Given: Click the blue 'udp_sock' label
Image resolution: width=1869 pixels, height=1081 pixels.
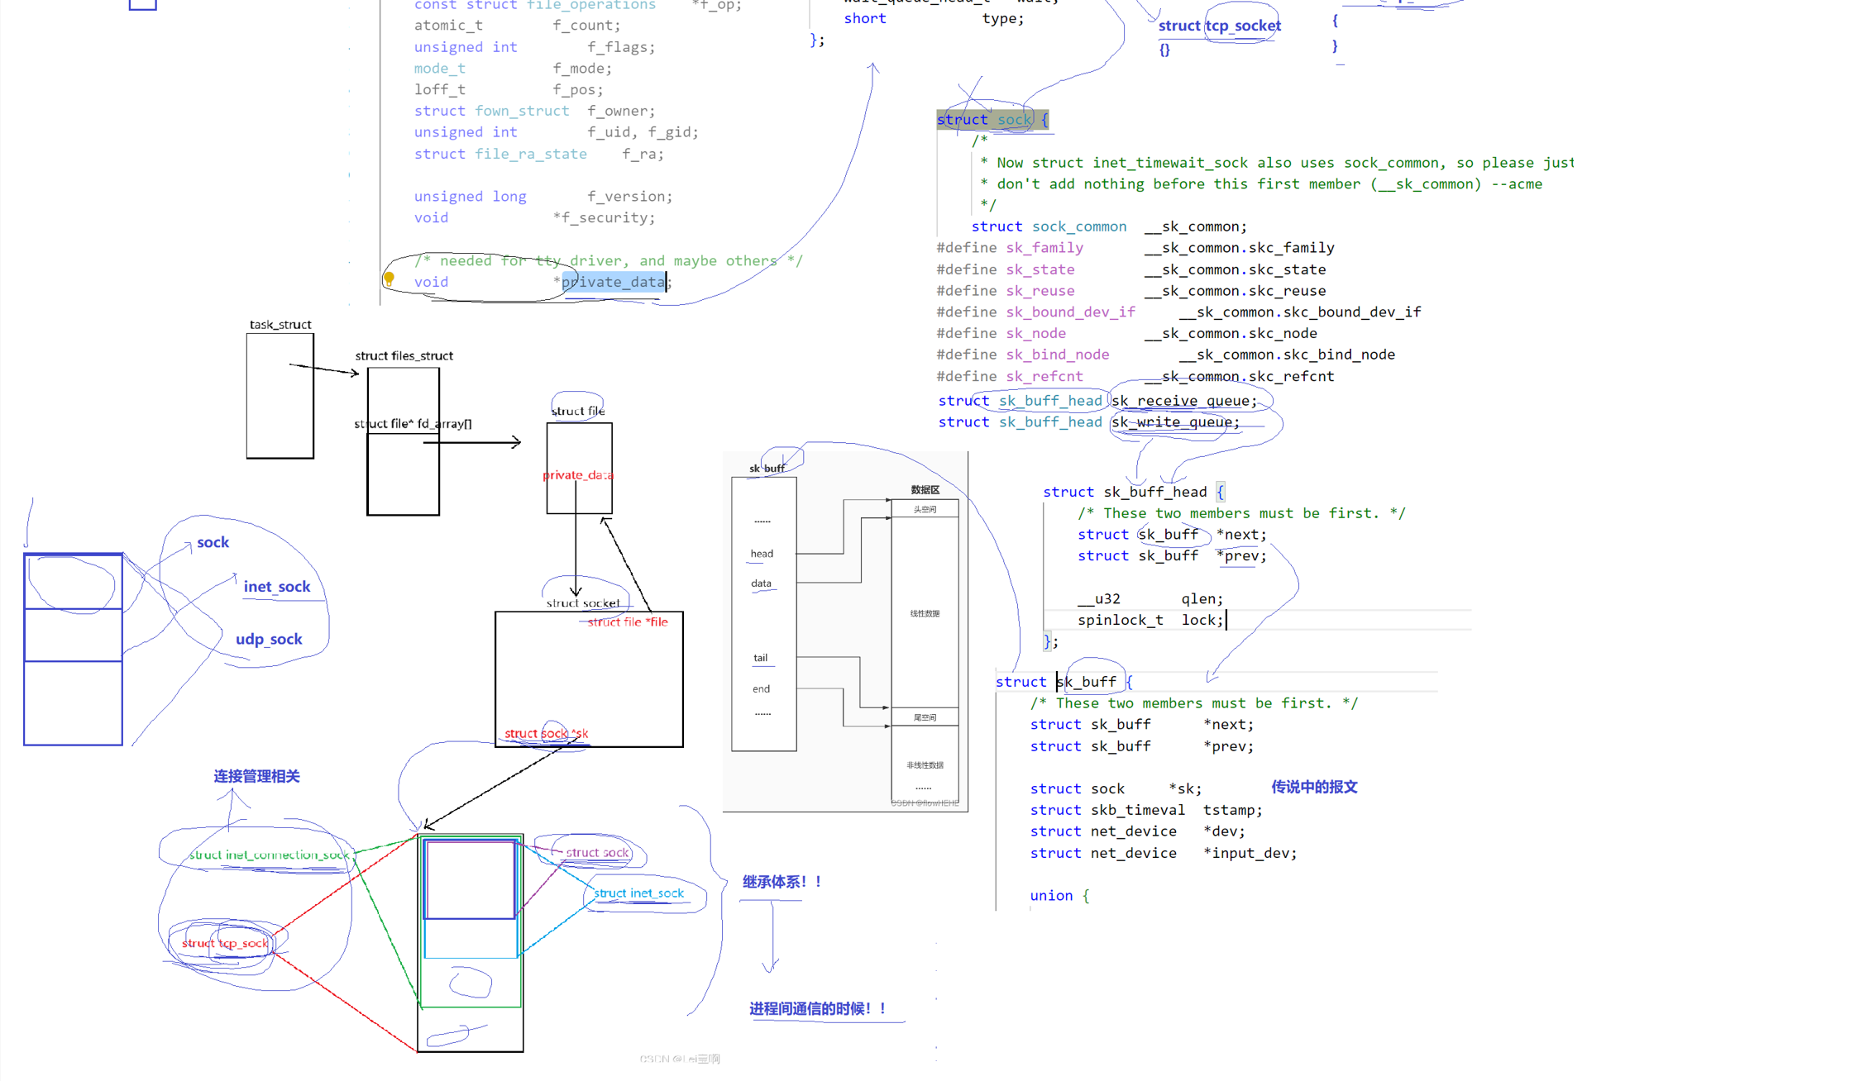Looking at the screenshot, I should pos(269,639).
